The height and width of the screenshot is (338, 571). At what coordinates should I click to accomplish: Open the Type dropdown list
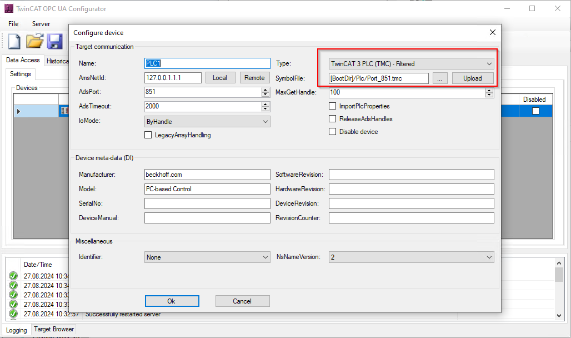411,64
